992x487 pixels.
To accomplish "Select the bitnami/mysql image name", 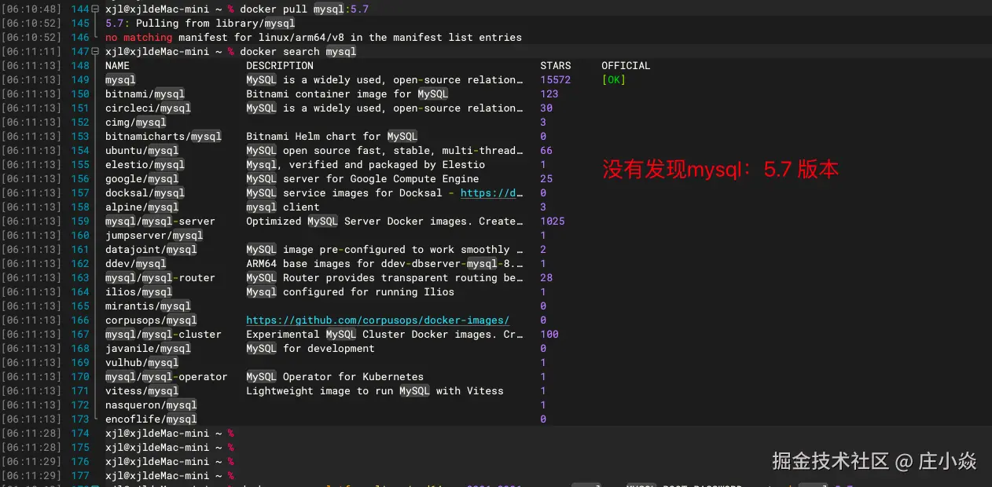I will [145, 94].
